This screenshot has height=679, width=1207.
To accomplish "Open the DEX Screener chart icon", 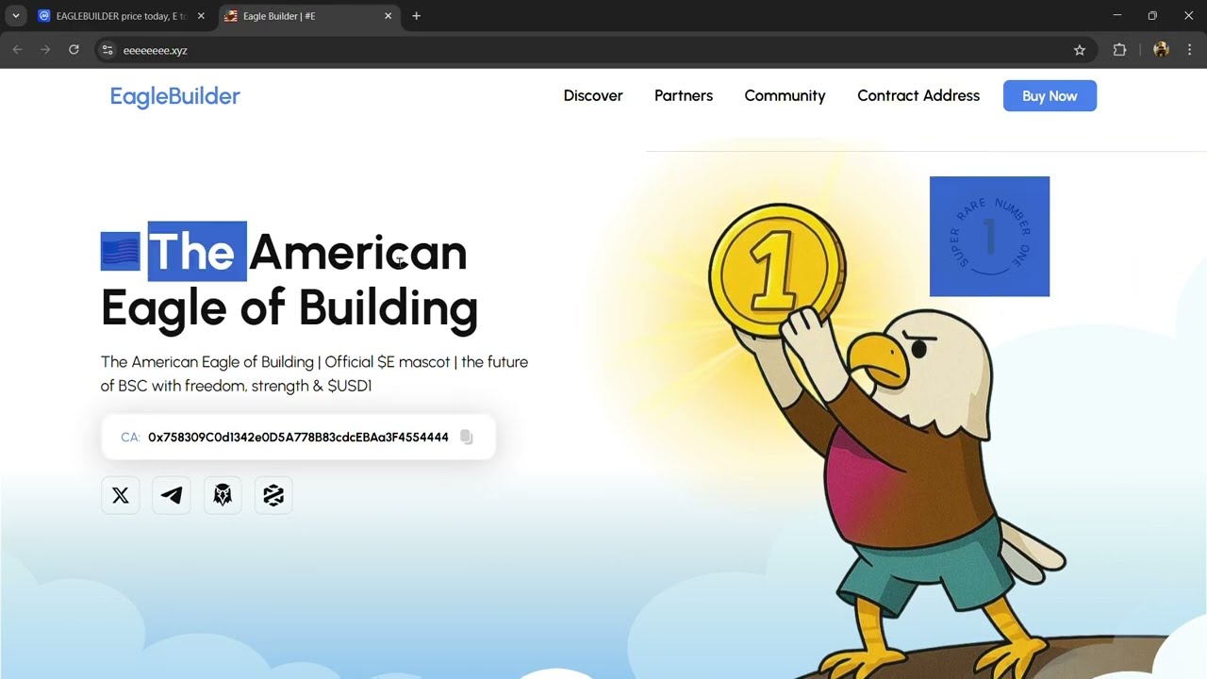I will click(x=273, y=495).
